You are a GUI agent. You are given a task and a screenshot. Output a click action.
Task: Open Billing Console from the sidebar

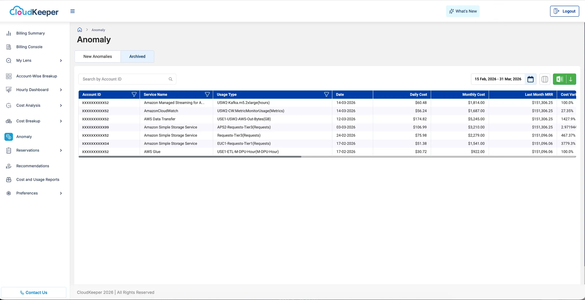(x=29, y=47)
